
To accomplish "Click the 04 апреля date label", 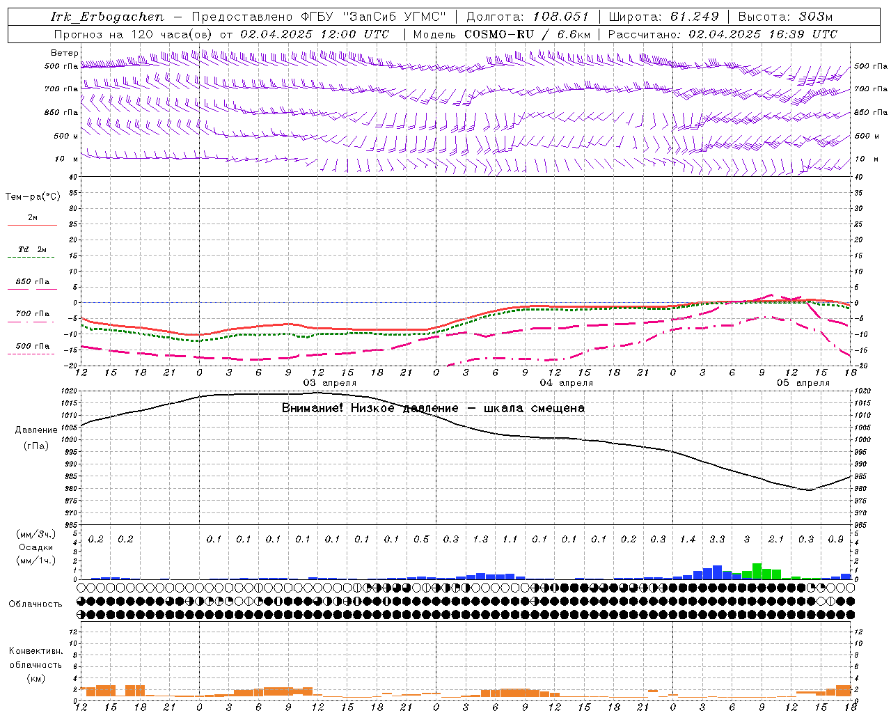I will (x=567, y=383).
